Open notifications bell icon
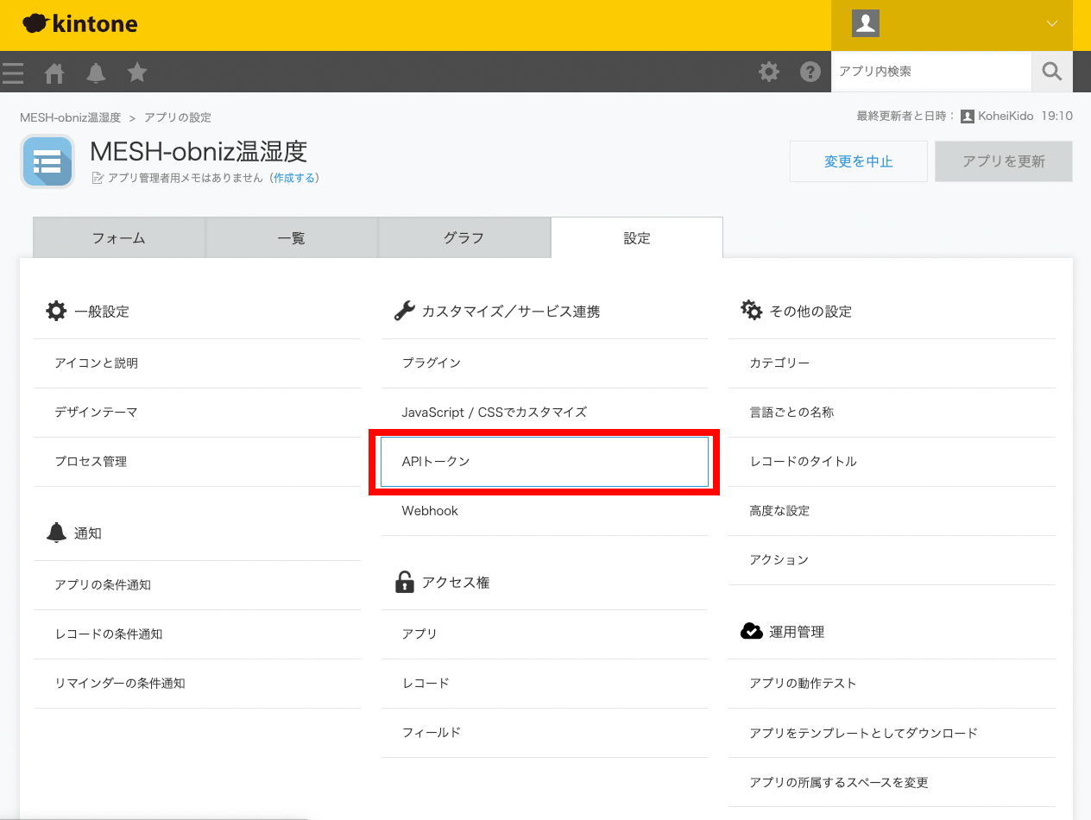The height and width of the screenshot is (820, 1091). tap(96, 73)
